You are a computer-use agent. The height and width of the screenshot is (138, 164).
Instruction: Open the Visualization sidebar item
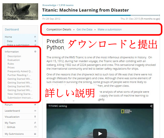coord(12,117)
